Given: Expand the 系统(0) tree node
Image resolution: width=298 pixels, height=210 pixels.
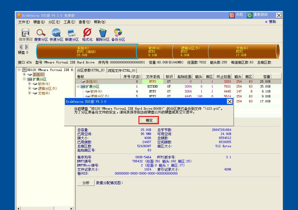Looking at the screenshot, I should tap(24, 74).
